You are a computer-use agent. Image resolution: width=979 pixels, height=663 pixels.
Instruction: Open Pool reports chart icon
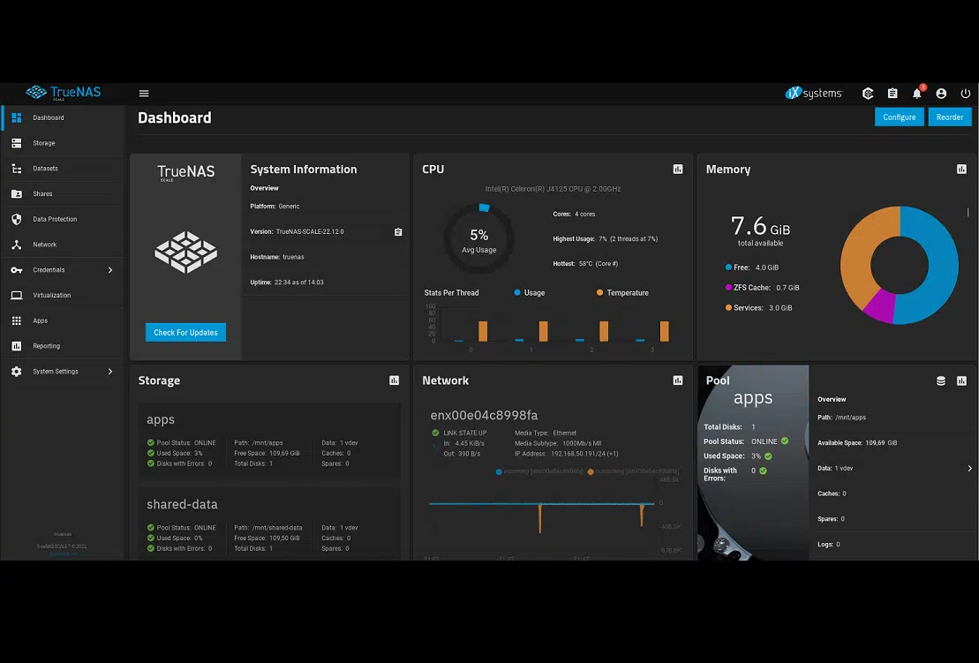[961, 380]
